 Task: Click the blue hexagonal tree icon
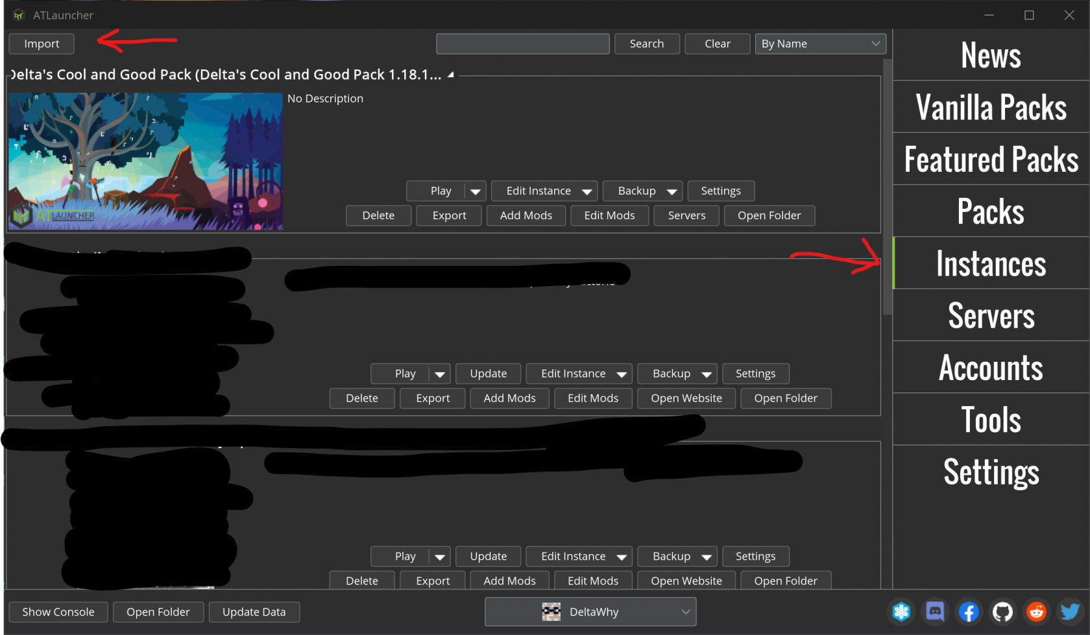(901, 612)
